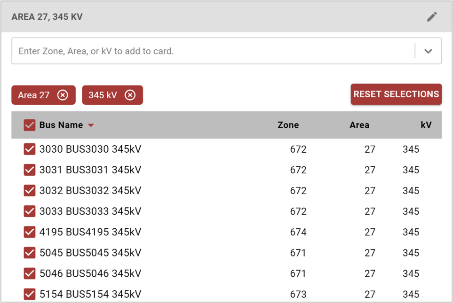Toggle the select-all Bus Name checkbox
Image resolution: width=453 pixels, height=303 pixels.
coord(30,125)
